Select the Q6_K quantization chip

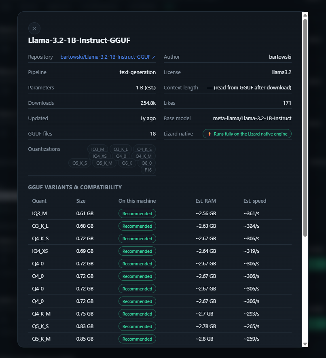tap(127, 163)
